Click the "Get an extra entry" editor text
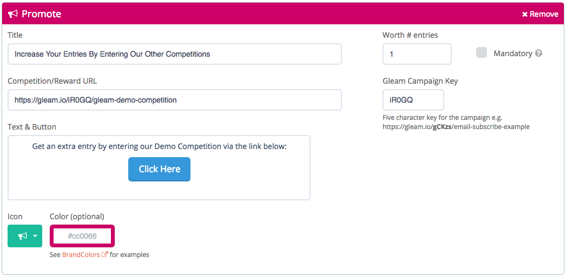 159,146
